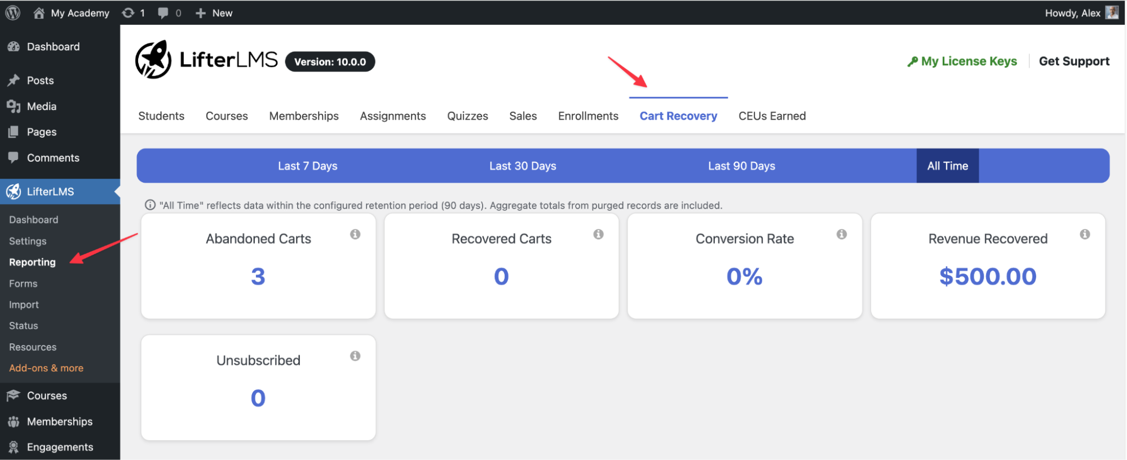Click the Comments speech bubble sidebar icon
Viewport: 1127px width, 460px height.
[x=14, y=157]
